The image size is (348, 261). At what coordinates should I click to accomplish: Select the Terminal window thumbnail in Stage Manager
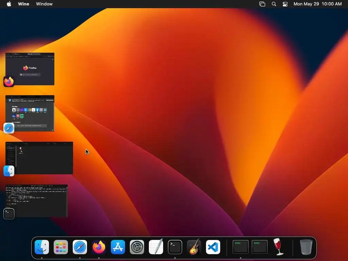click(37, 201)
